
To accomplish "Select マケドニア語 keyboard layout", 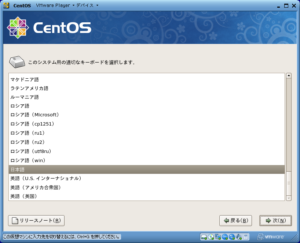I will (24, 79).
